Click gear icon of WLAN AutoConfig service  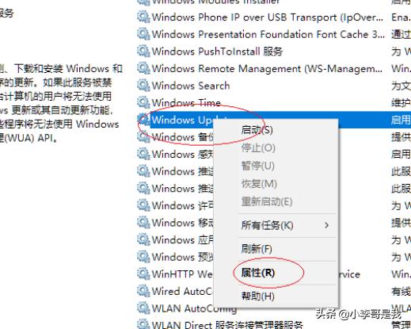[x=143, y=308]
